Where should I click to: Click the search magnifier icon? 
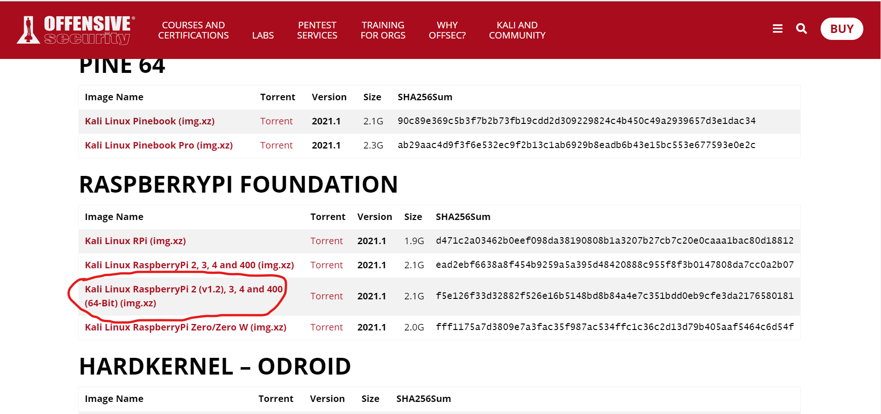tap(801, 29)
